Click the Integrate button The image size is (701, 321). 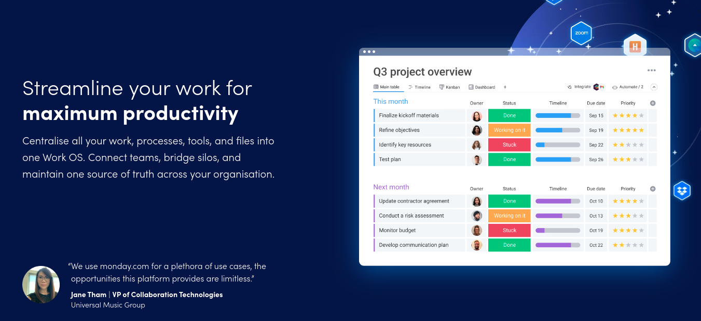[x=579, y=87]
